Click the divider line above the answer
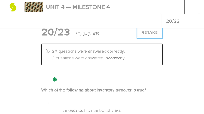 point(88,103)
